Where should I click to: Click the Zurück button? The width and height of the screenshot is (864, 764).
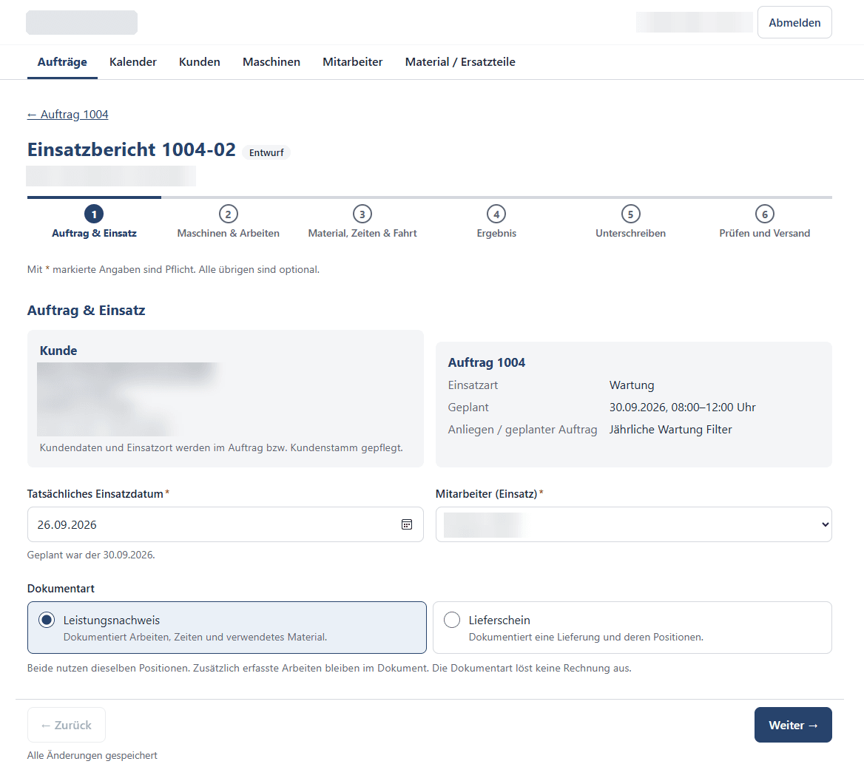pos(66,725)
